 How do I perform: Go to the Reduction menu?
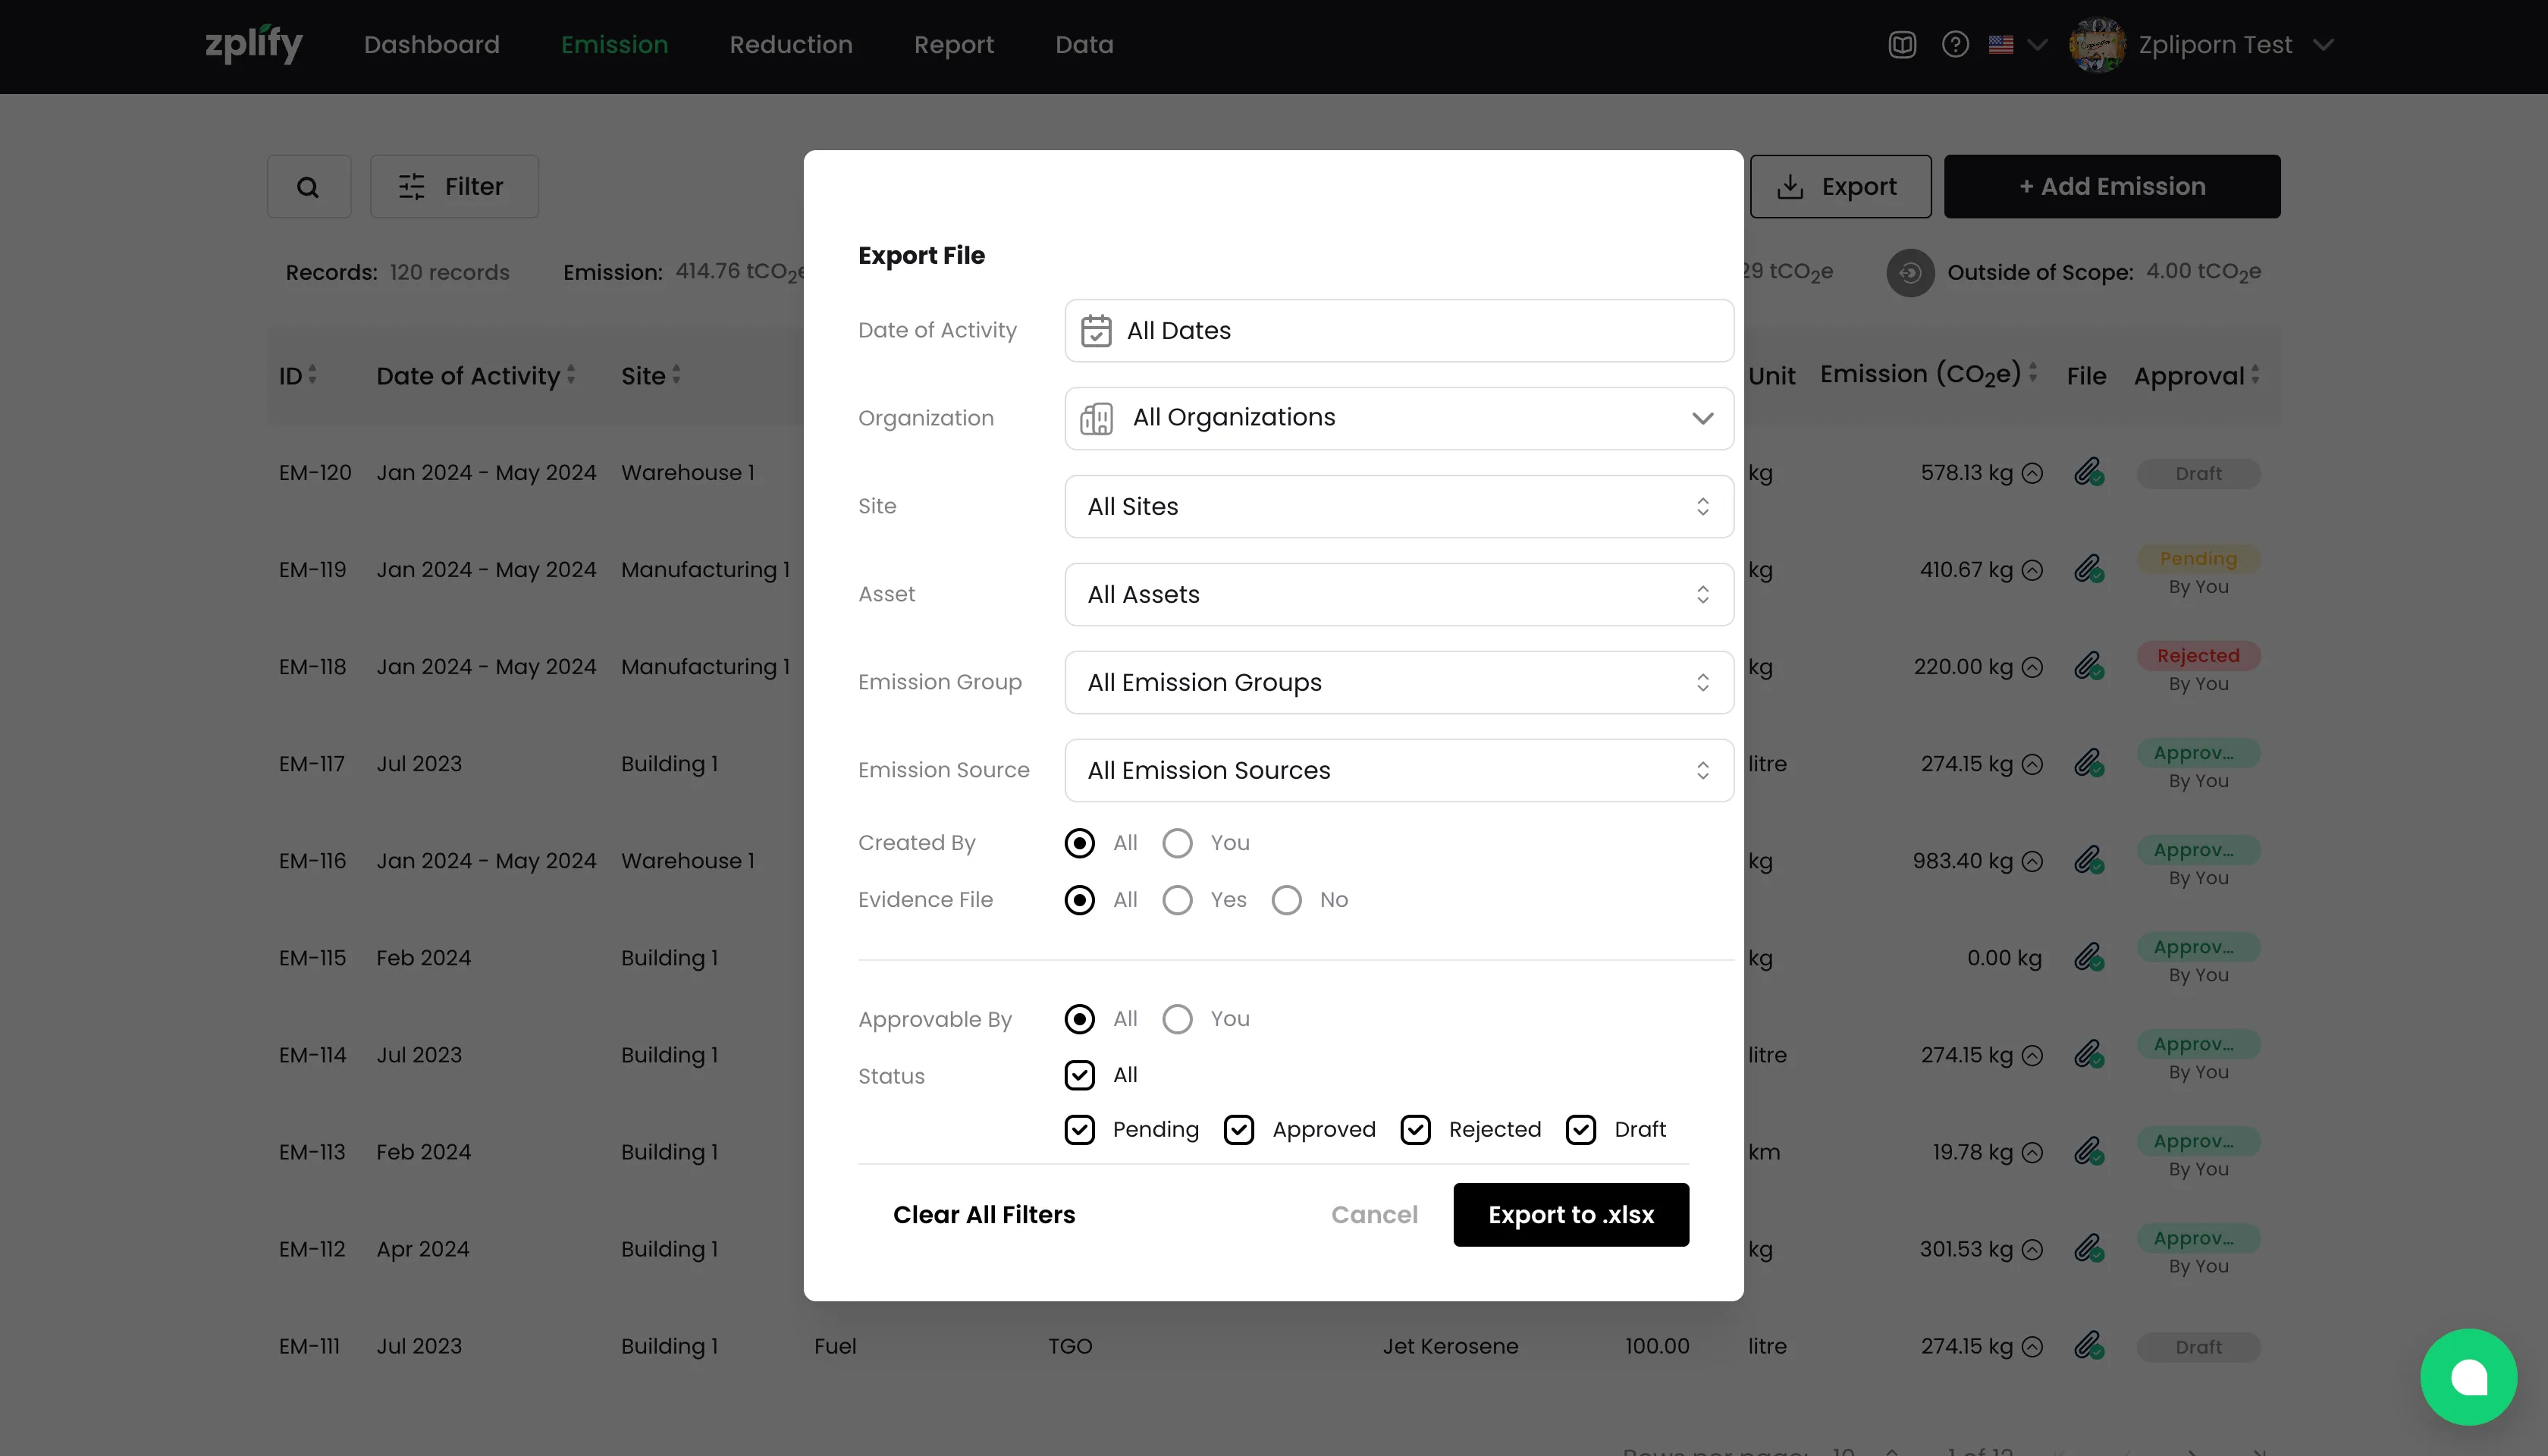coord(790,45)
